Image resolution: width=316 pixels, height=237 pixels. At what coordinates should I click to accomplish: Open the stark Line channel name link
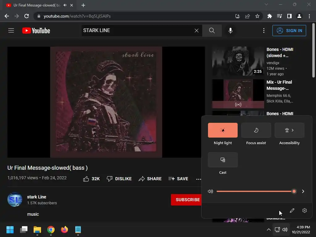click(x=37, y=197)
